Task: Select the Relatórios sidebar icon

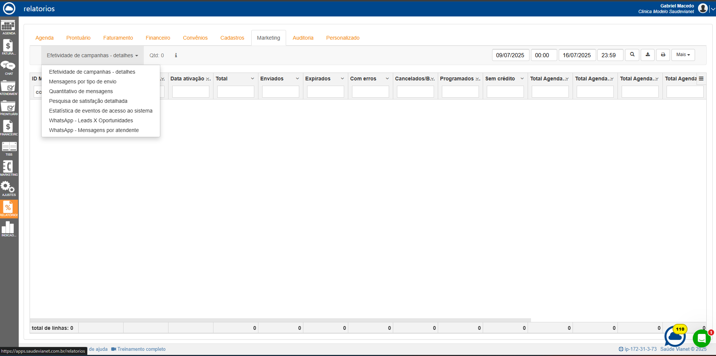Action: pyautogui.click(x=9, y=209)
